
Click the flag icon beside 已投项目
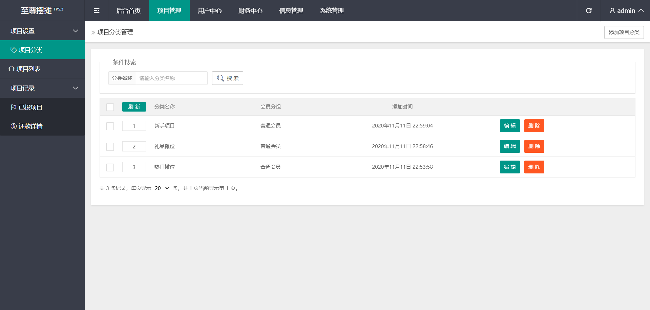(14, 108)
